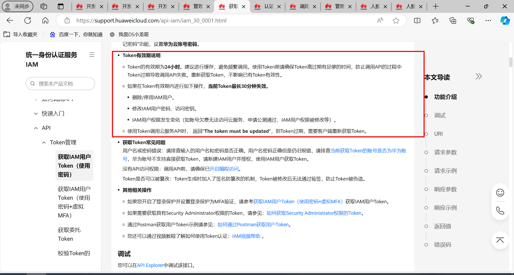Open the Collections icon in toolbar
Viewport: 514px width, 275px height.
coord(453,20)
